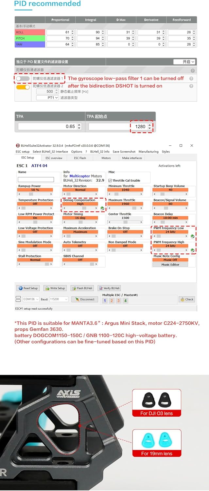The width and height of the screenshot is (209, 491).
Task: Adjust the Minimum Throttle slider
Action: click(x=125, y=194)
